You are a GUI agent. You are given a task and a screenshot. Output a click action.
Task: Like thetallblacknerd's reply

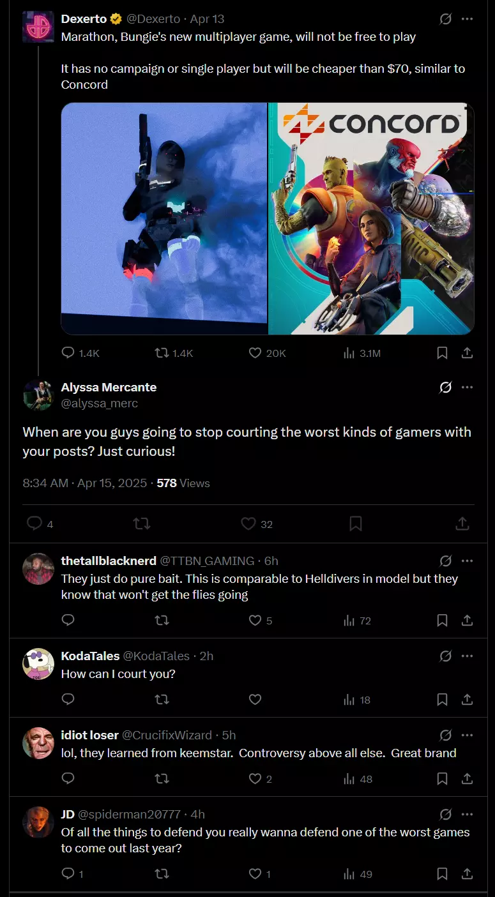255,620
